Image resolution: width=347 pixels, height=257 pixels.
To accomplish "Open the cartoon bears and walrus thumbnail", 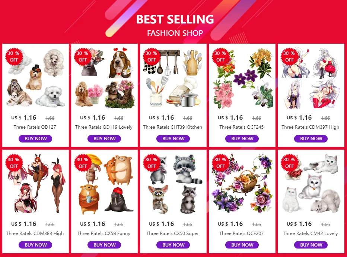I will 105,184.
